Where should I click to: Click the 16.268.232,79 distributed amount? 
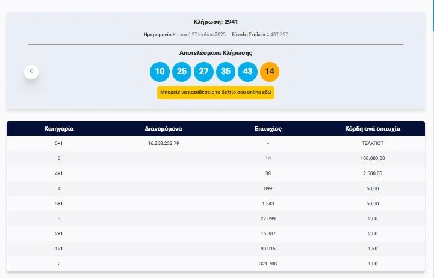164,144
